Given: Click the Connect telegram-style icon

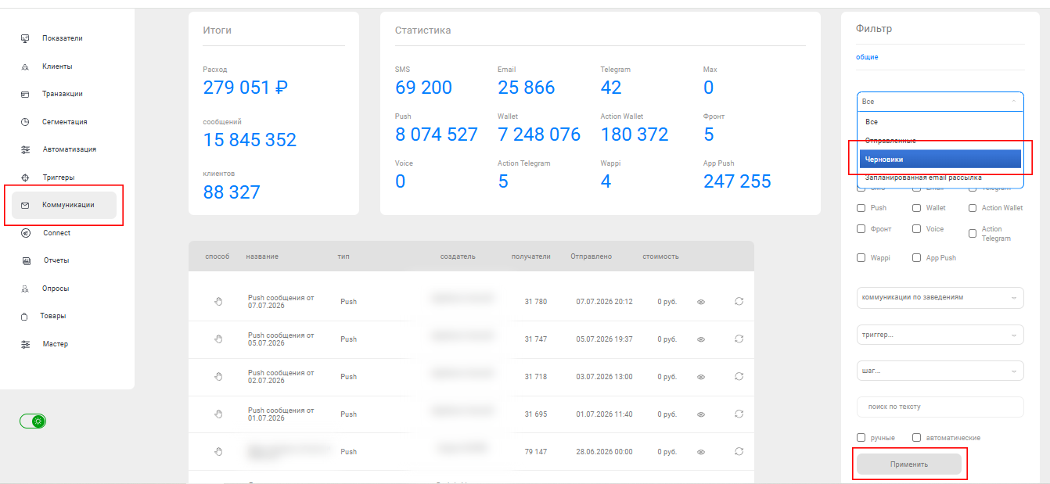Looking at the screenshot, I should [25, 233].
